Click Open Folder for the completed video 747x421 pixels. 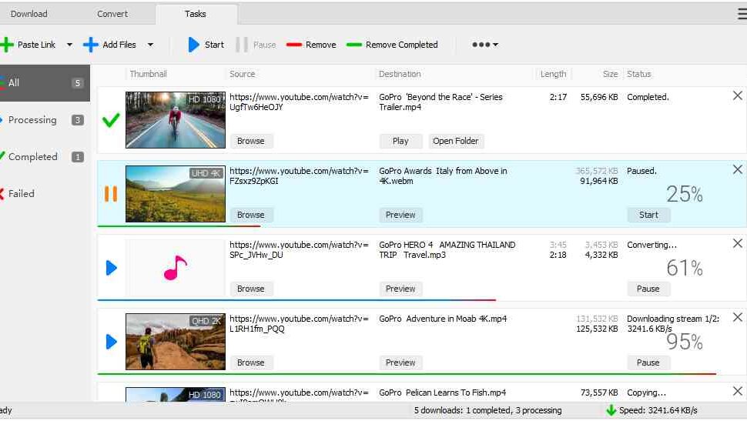[455, 141]
